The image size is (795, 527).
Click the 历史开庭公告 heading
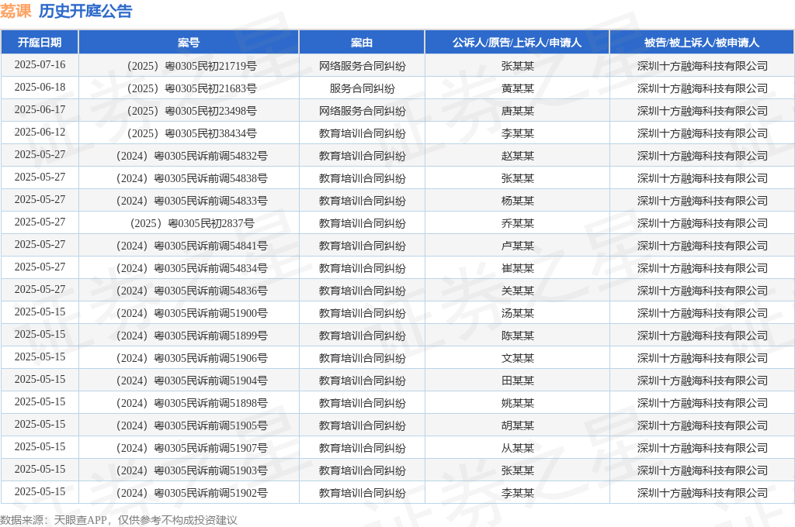coord(85,11)
